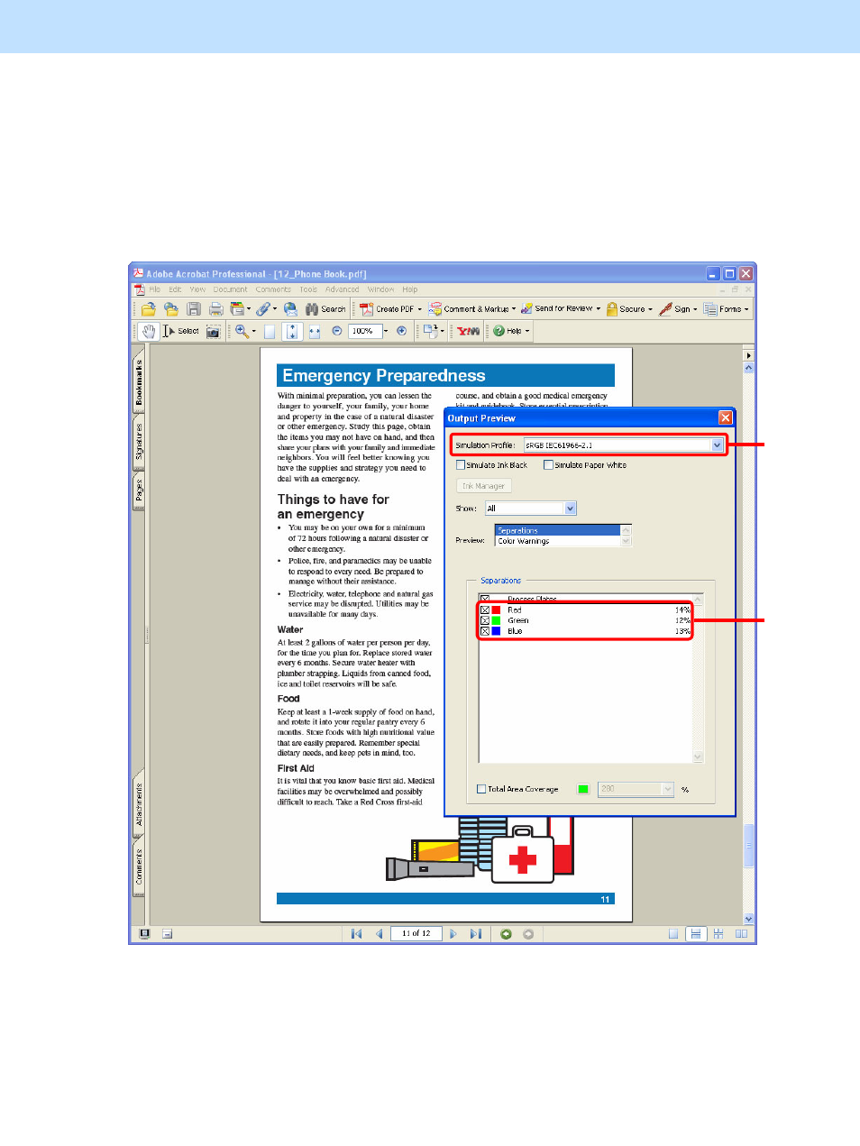This screenshot has height=1146, width=860.
Task: Click the Attach file paperclip icon
Action: click(262, 309)
